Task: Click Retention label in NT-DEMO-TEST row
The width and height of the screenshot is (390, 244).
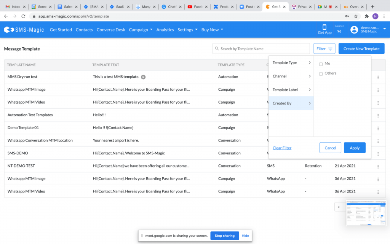Action: coord(313,166)
